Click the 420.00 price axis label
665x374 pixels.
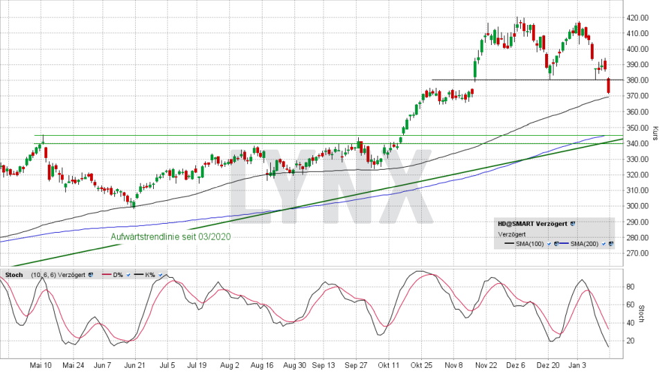[637, 18]
